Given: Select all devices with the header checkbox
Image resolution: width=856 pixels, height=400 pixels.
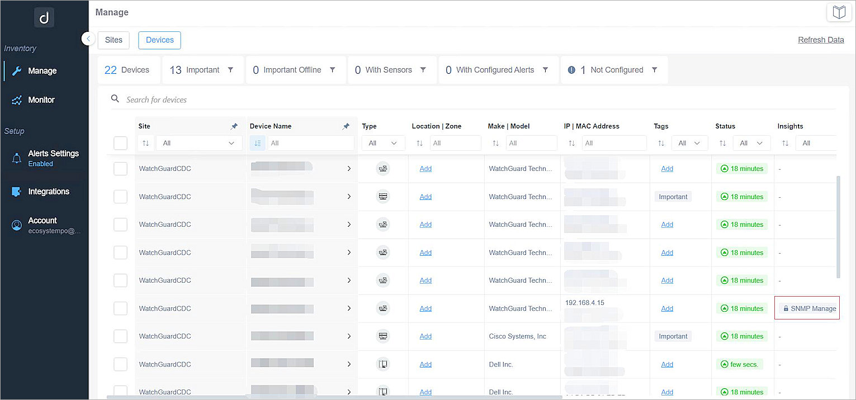Looking at the screenshot, I should point(120,143).
